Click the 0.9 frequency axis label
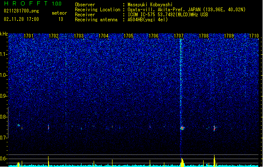 (4, 96)
